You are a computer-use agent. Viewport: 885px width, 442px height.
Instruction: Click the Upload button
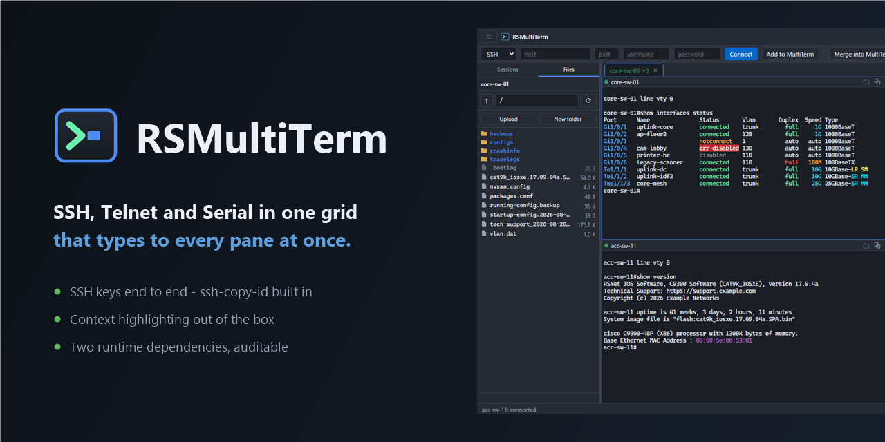pyautogui.click(x=508, y=119)
